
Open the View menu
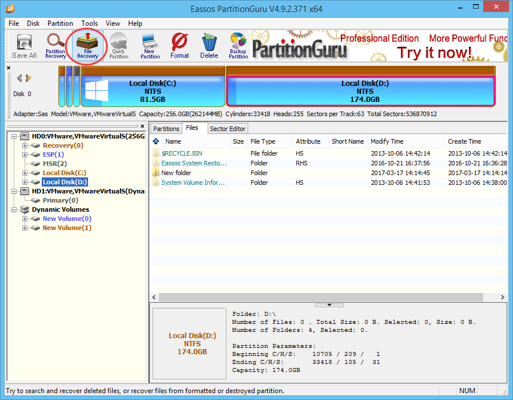point(113,23)
